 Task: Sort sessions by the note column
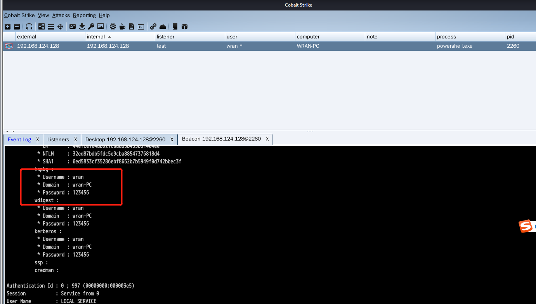[400, 37]
